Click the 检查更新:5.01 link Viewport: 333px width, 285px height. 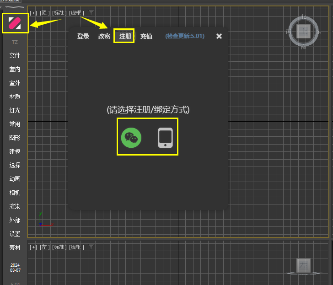coord(185,36)
